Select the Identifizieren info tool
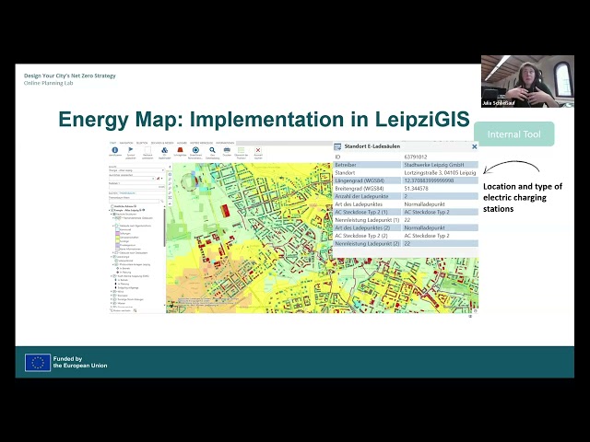The width and height of the screenshot is (590, 442). (x=114, y=150)
